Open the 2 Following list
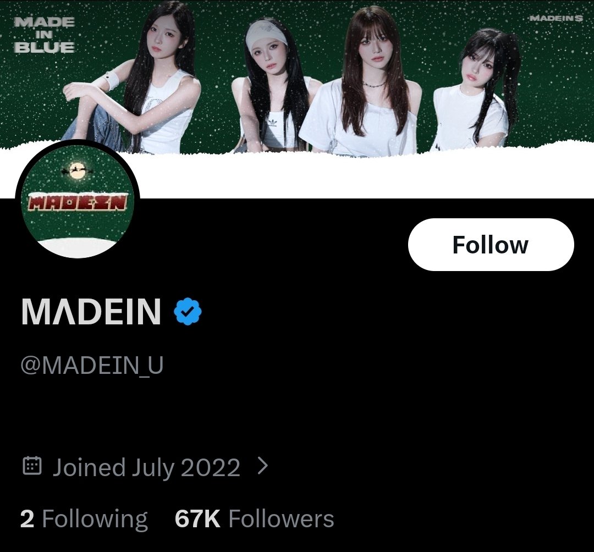The width and height of the screenshot is (594, 552). pos(84,518)
